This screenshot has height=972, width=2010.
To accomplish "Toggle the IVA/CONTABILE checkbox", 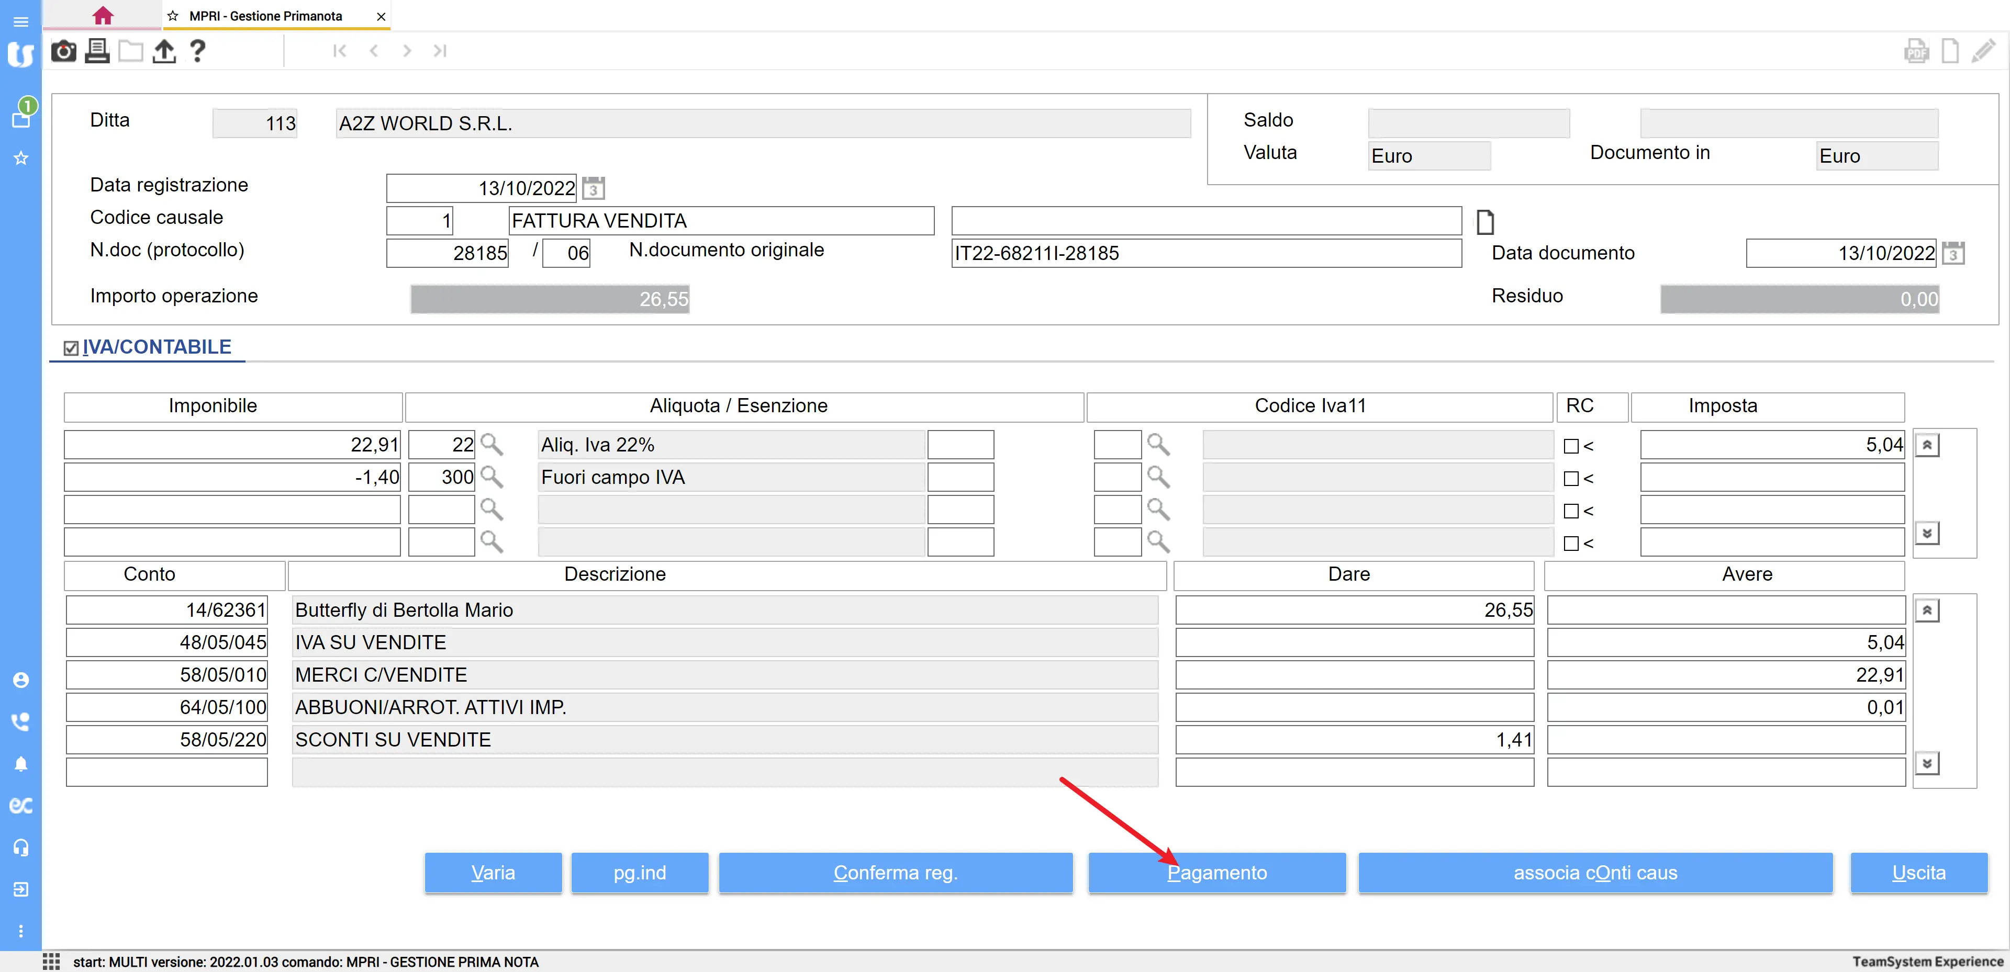I will pos(71,348).
